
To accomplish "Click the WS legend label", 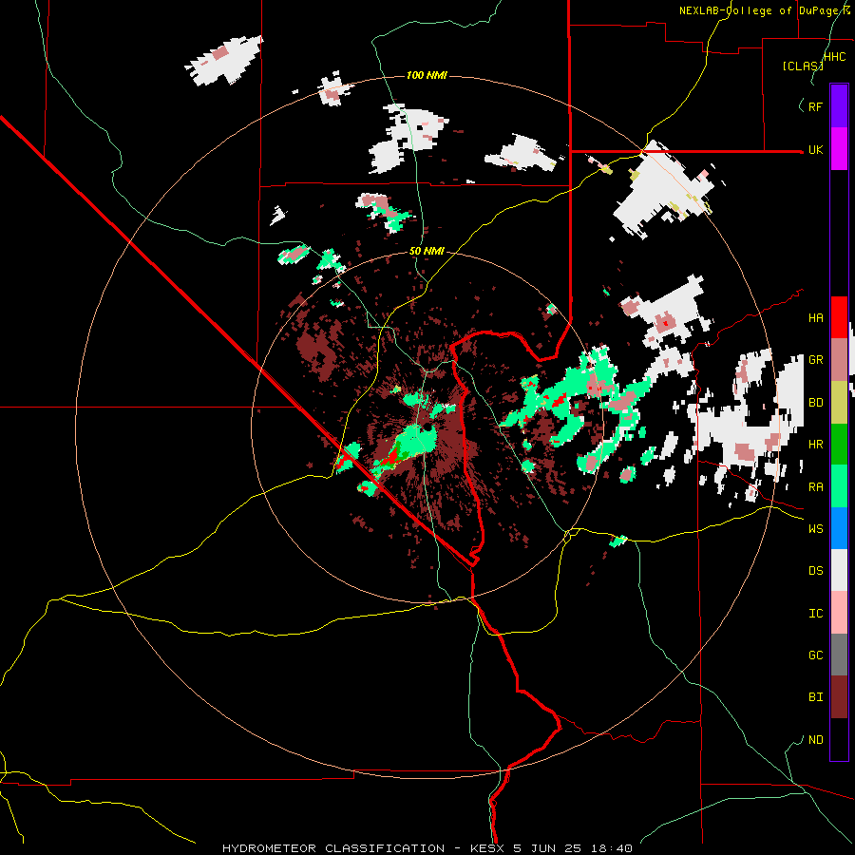I will [815, 529].
